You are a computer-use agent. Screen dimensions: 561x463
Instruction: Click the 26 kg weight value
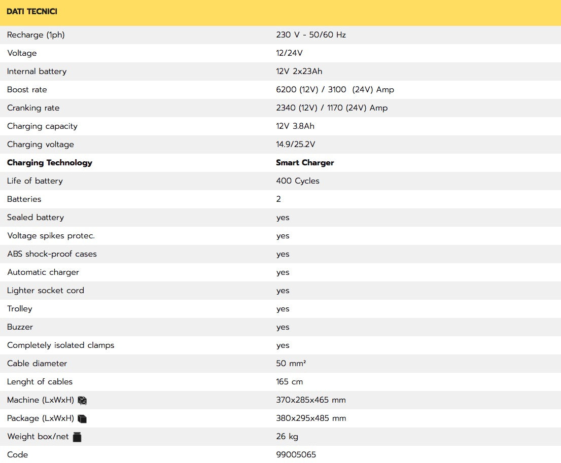point(287,437)
